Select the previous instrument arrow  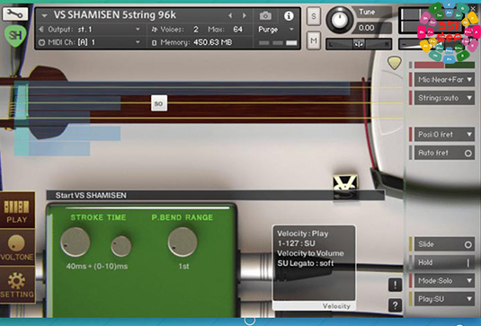click(x=230, y=15)
